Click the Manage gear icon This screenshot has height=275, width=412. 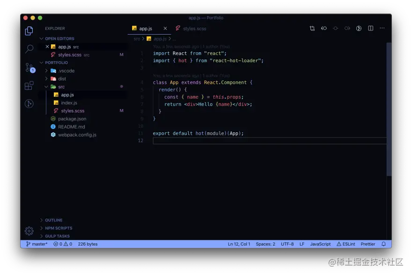tap(29, 231)
